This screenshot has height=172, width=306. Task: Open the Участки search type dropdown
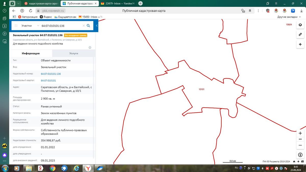click(x=30, y=26)
